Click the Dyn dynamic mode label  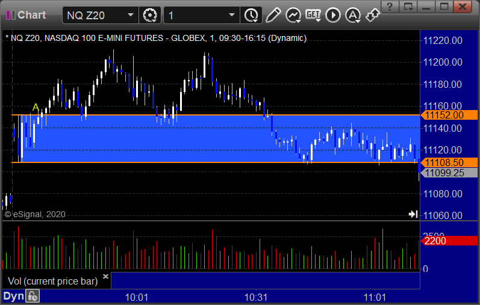click(x=13, y=296)
